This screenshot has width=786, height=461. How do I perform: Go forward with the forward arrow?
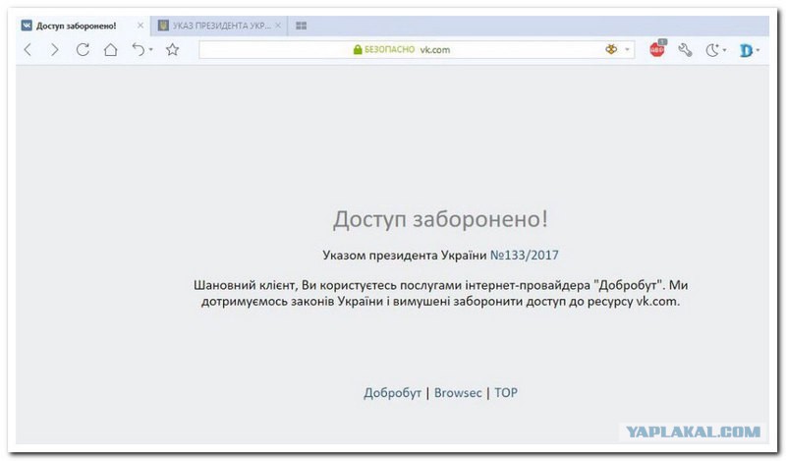tap(55, 50)
